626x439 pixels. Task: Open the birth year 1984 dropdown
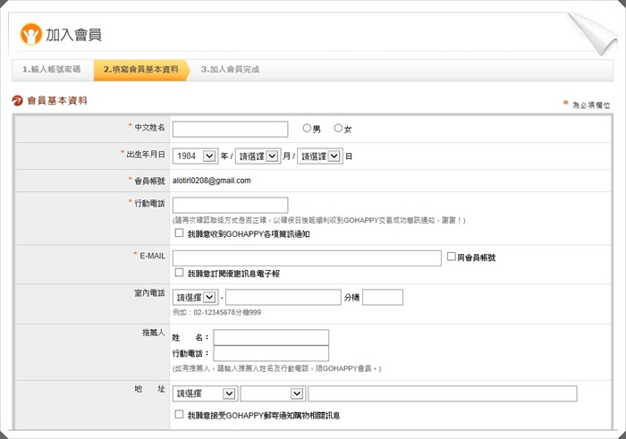(195, 156)
